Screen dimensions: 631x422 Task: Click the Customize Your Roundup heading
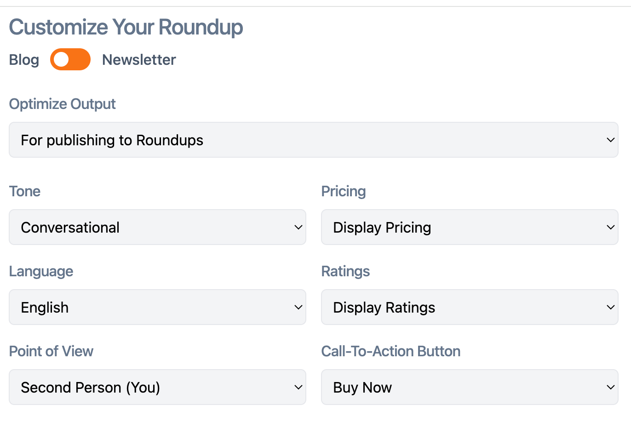tap(126, 27)
